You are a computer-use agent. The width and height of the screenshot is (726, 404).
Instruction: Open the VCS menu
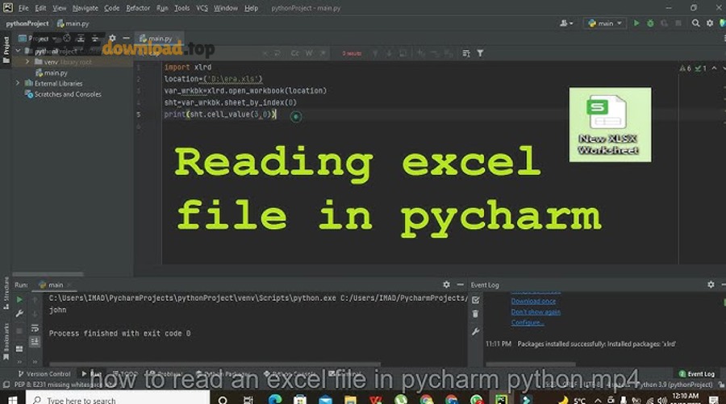point(202,8)
